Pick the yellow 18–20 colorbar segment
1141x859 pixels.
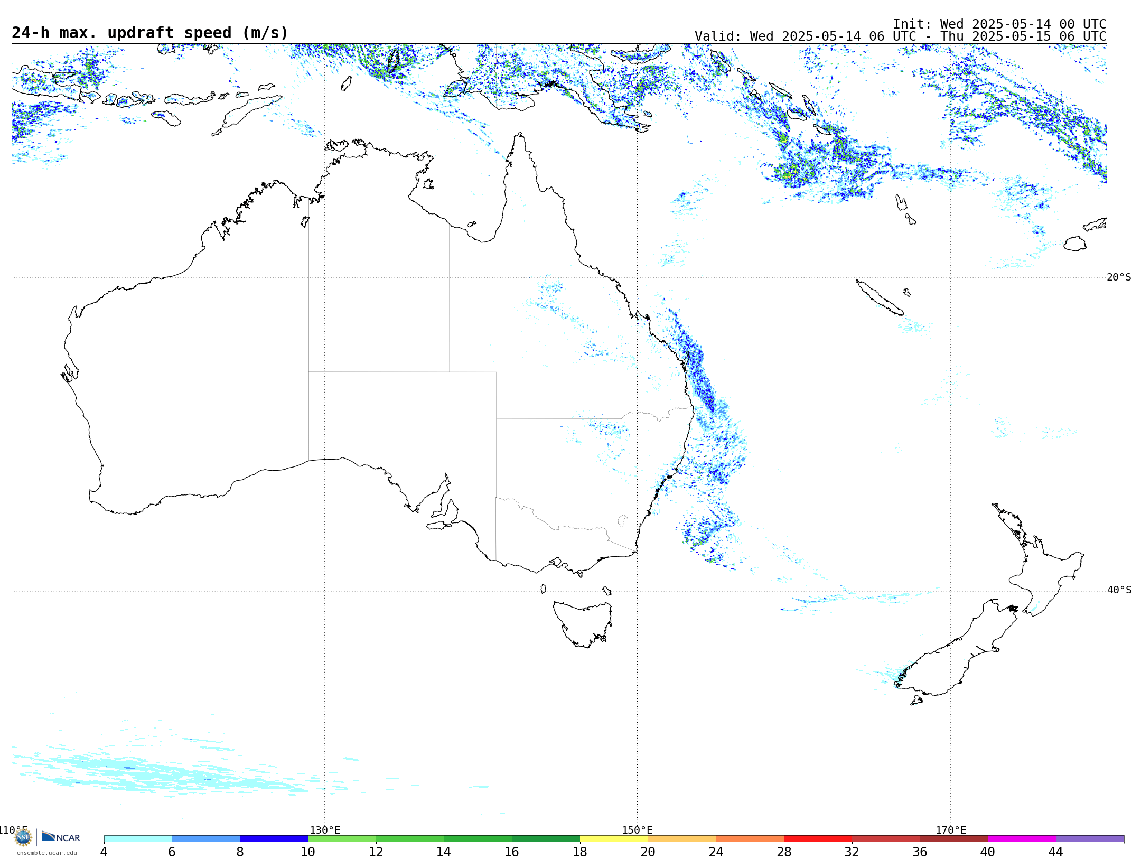tap(614, 839)
